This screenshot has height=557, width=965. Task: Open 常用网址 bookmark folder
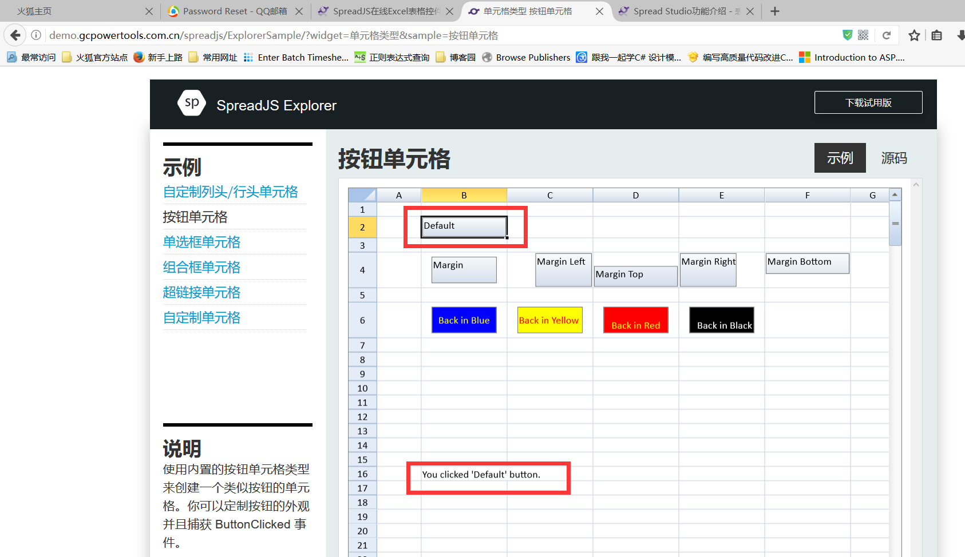pyautogui.click(x=212, y=57)
